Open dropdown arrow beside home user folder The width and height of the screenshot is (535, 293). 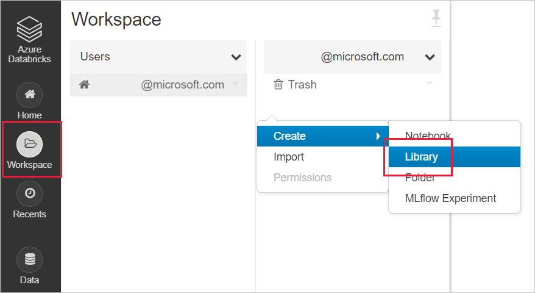click(x=236, y=84)
